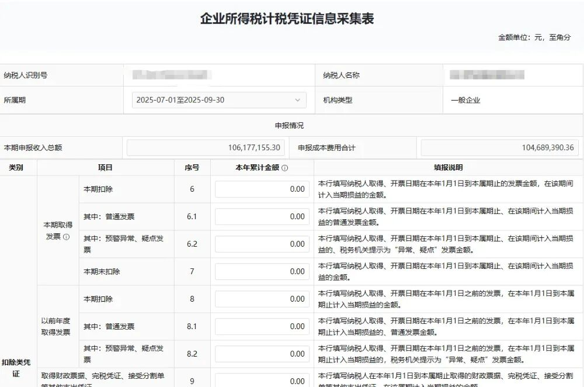Click the 其中：普通发票 label in row 6.1
Image resolution: width=584 pixels, height=387 pixels.
coord(109,217)
